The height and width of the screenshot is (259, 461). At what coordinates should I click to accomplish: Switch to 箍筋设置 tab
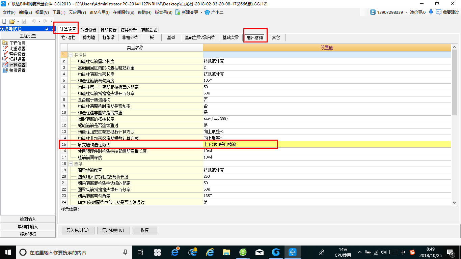108,30
